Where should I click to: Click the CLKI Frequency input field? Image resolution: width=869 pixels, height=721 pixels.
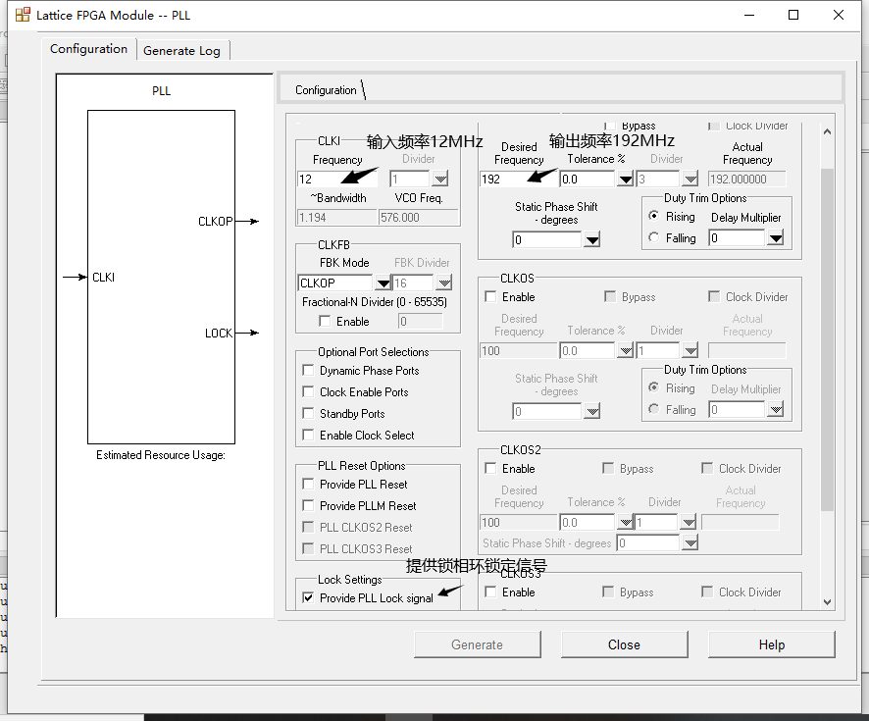(x=337, y=179)
